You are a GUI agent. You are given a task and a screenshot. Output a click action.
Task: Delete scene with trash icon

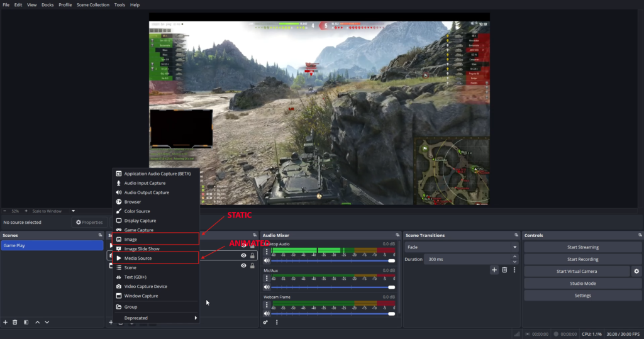15,322
